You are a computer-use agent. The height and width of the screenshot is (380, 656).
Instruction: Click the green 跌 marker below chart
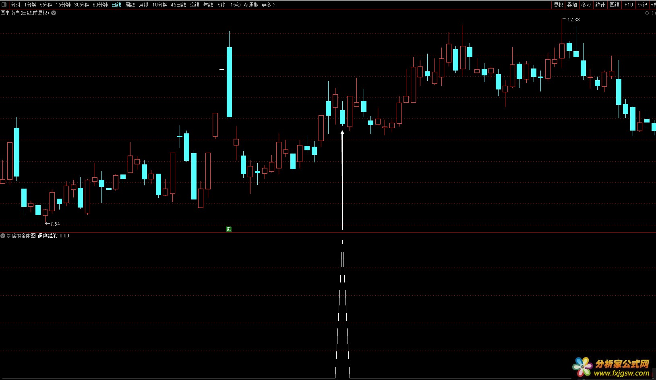tap(229, 229)
